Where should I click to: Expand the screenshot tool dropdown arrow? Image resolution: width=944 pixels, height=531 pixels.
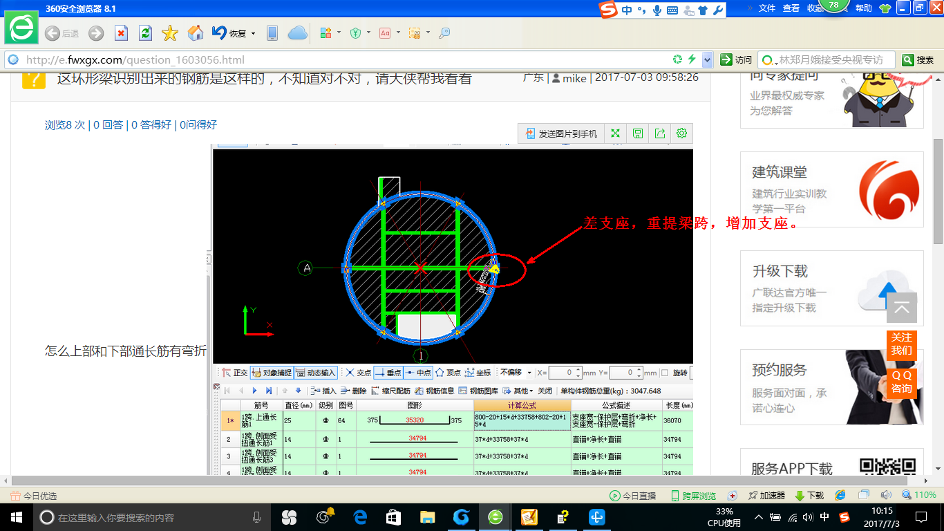pos(428,32)
